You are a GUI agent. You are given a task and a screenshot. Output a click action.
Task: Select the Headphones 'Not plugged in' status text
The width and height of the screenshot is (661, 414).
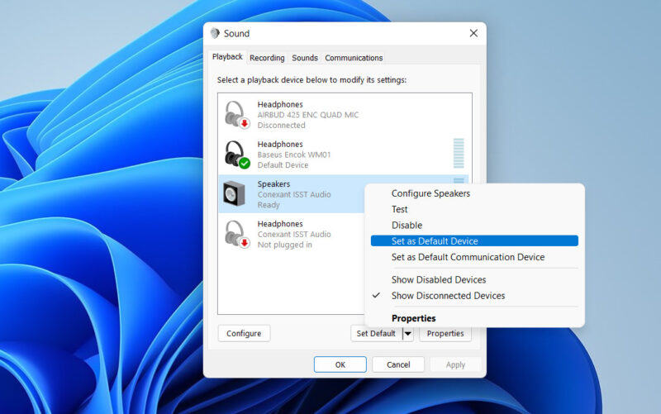284,245
